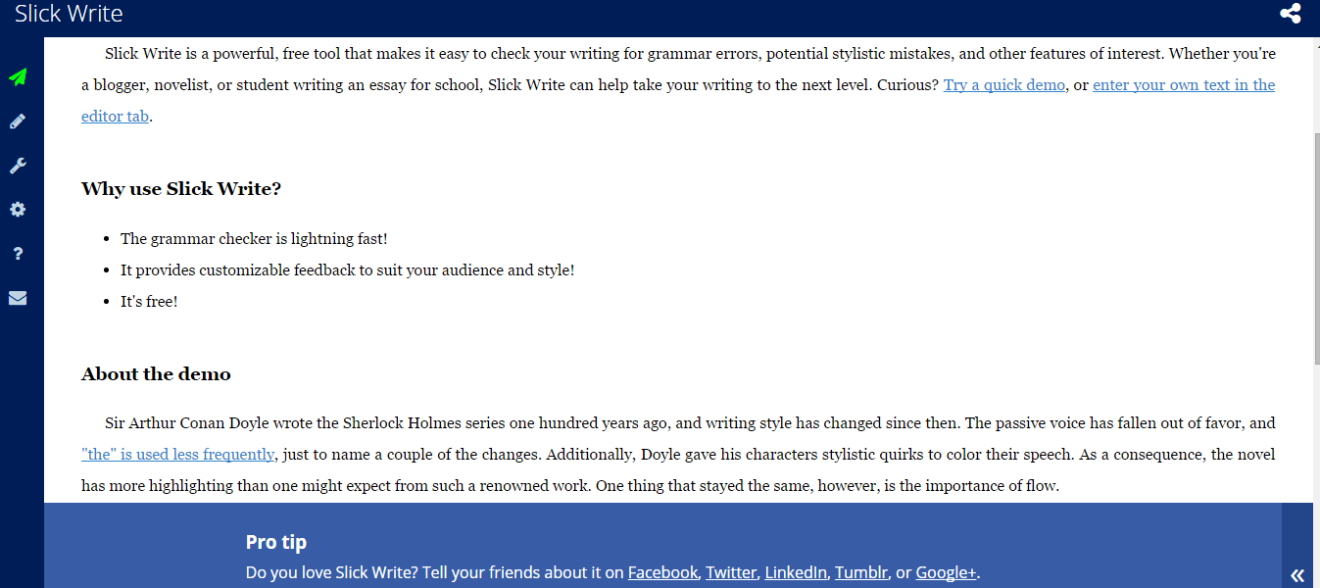Share on Facebook link in Pro tip
The height and width of the screenshot is (588, 1320).
coord(663,572)
